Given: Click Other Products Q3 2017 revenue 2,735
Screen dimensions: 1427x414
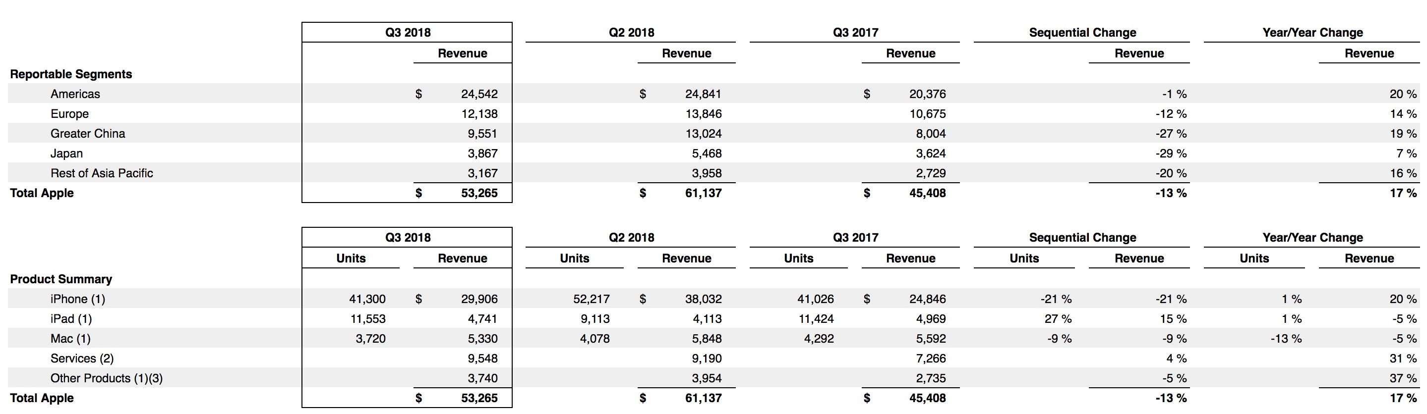Looking at the screenshot, I should coord(931,378).
